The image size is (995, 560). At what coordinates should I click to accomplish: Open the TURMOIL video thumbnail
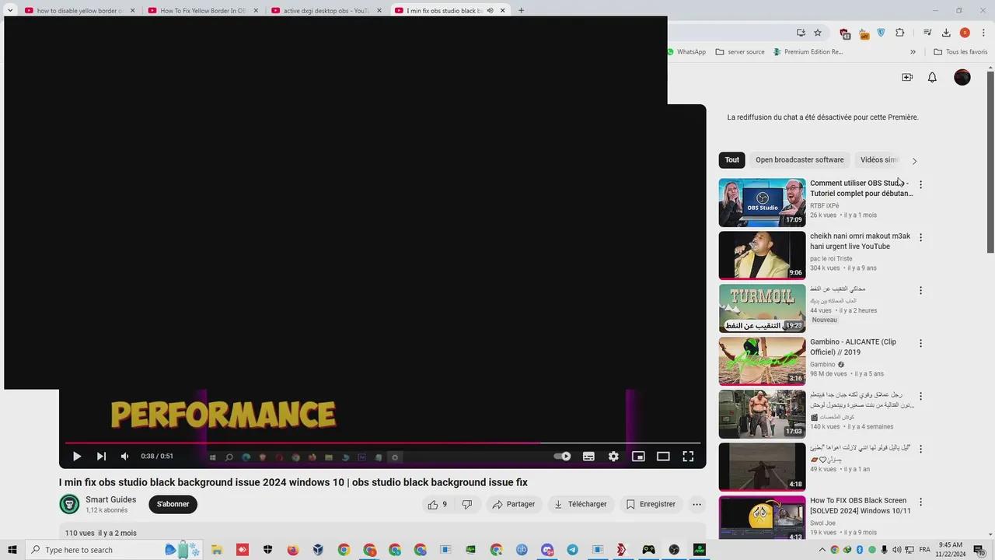(x=762, y=308)
